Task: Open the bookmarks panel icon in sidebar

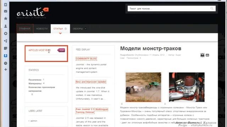Action: 6,5
